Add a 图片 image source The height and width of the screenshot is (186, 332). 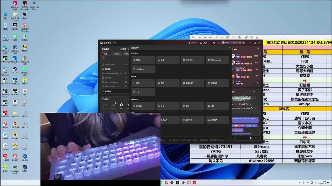[x=168, y=83]
